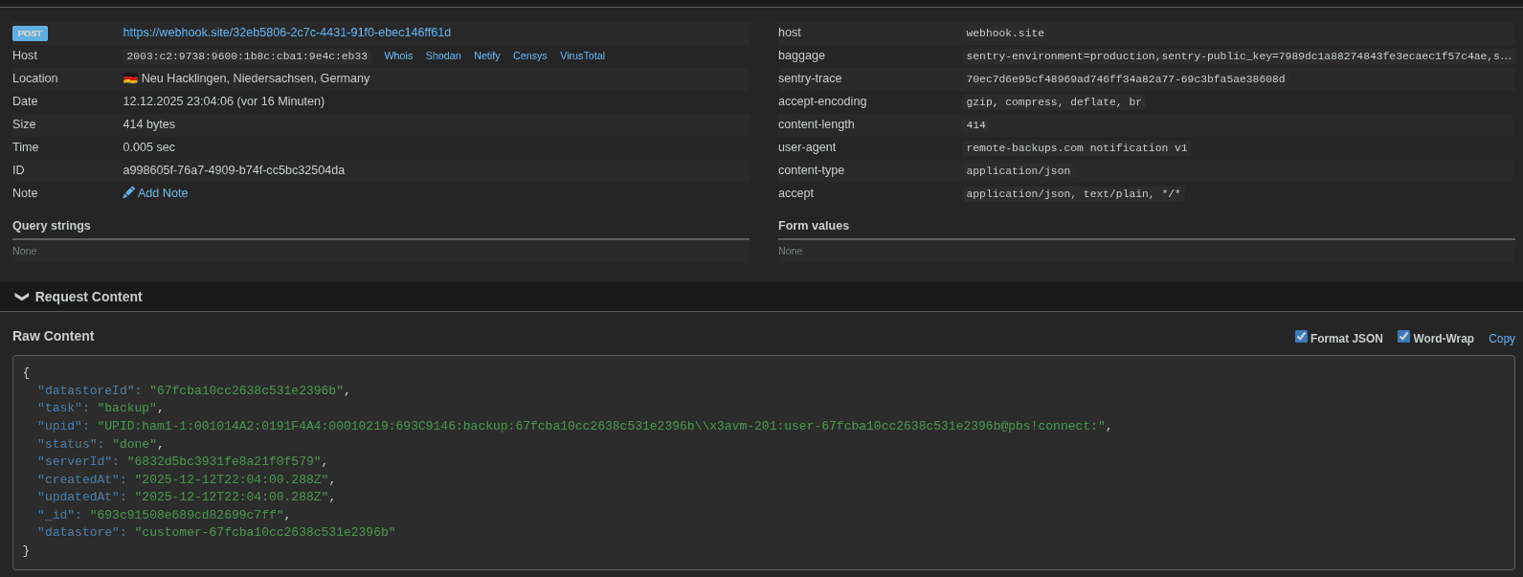Click the blue POST method badge

tap(30, 33)
